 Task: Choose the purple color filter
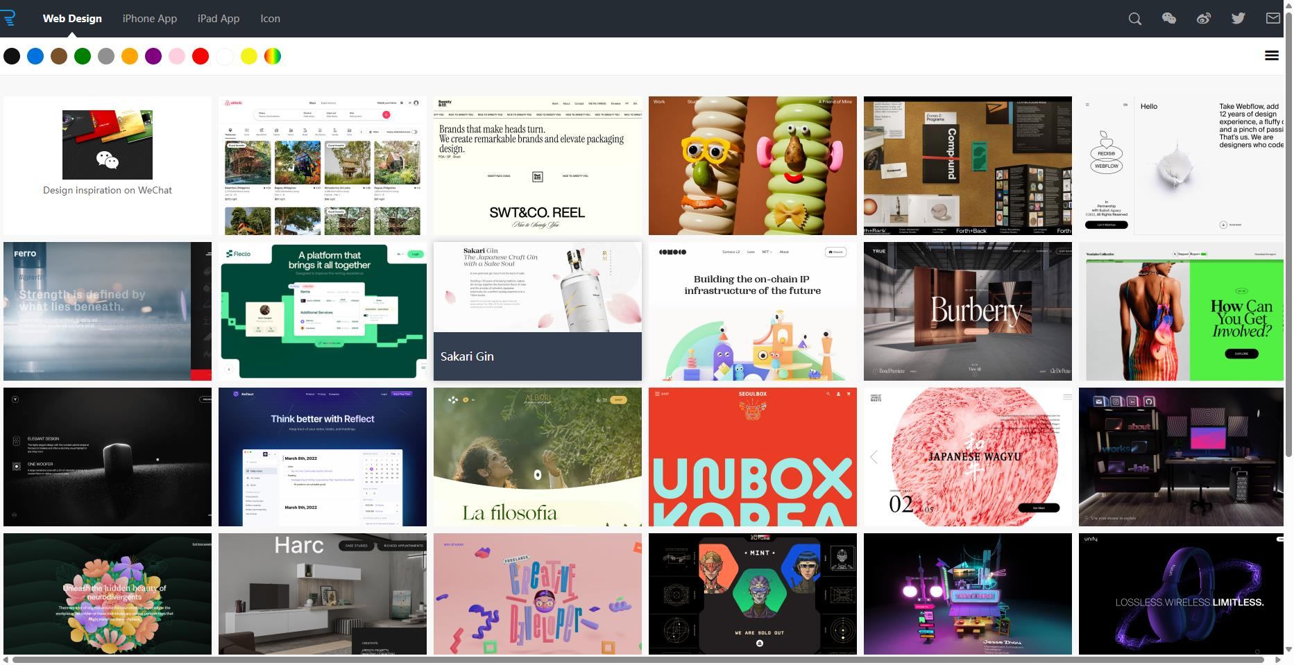point(153,57)
